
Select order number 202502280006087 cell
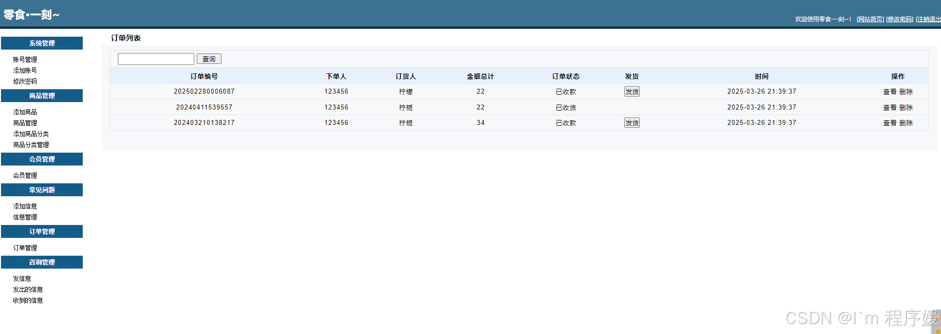[204, 92]
